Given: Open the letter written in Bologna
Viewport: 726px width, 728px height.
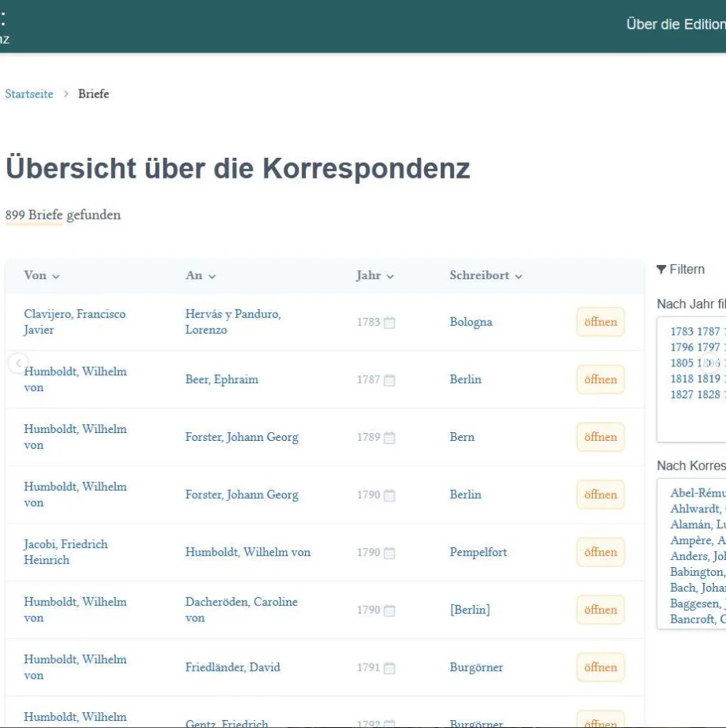Looking at the screenshot, I should (600, 322).
